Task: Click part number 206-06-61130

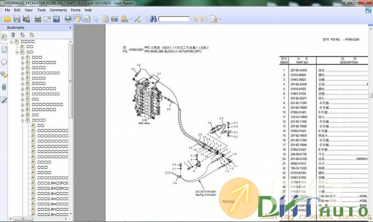Action: click(299, 154)
